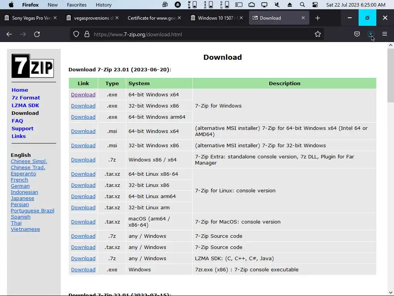
Task: Download the 64-bit Windows x64 .msi
Action: (83, 131)
